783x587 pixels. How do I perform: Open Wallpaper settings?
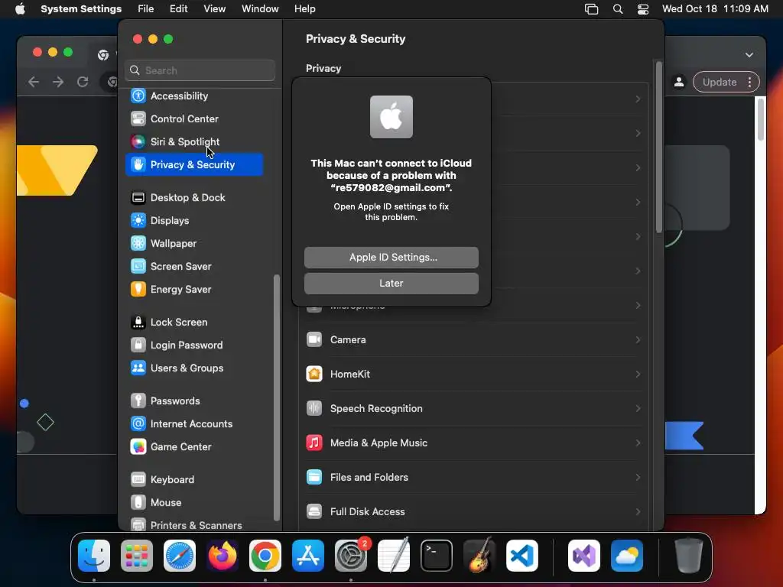(193, 244)
